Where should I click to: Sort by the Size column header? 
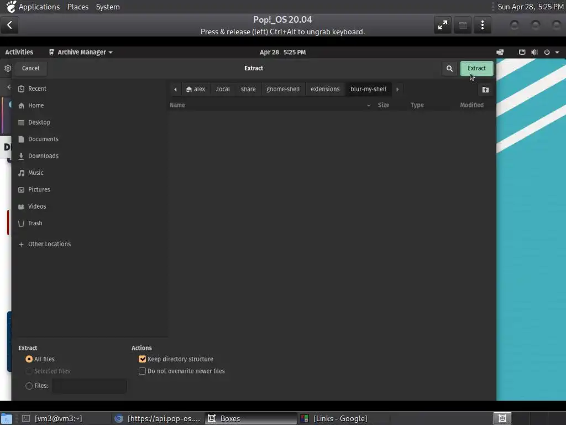[x=384, y=105]
